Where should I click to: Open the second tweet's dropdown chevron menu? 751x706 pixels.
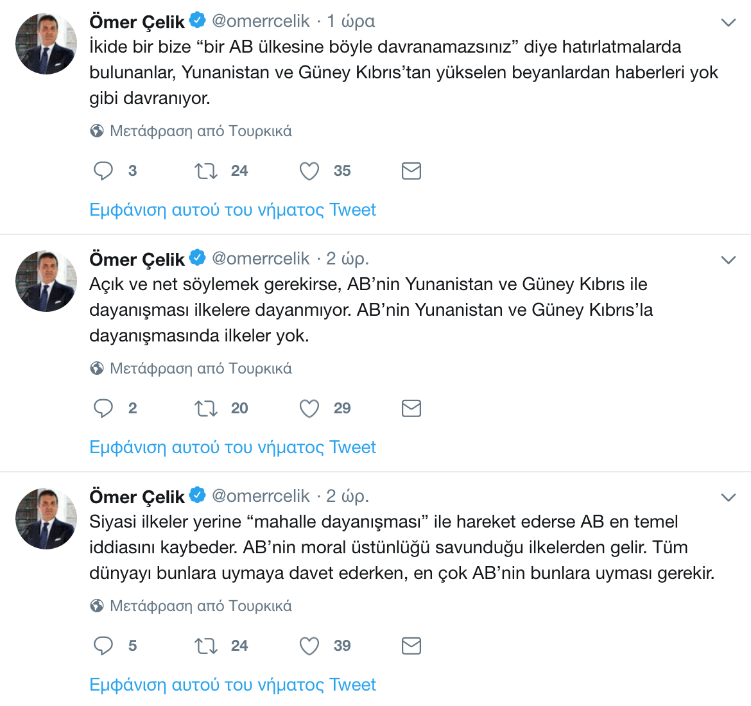pyautogui.click(x=728, y=261)
